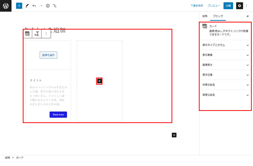Screen dimensions: 253x166
Task: Open the top-right three-dot options menu
Action: tap(247, 6)
